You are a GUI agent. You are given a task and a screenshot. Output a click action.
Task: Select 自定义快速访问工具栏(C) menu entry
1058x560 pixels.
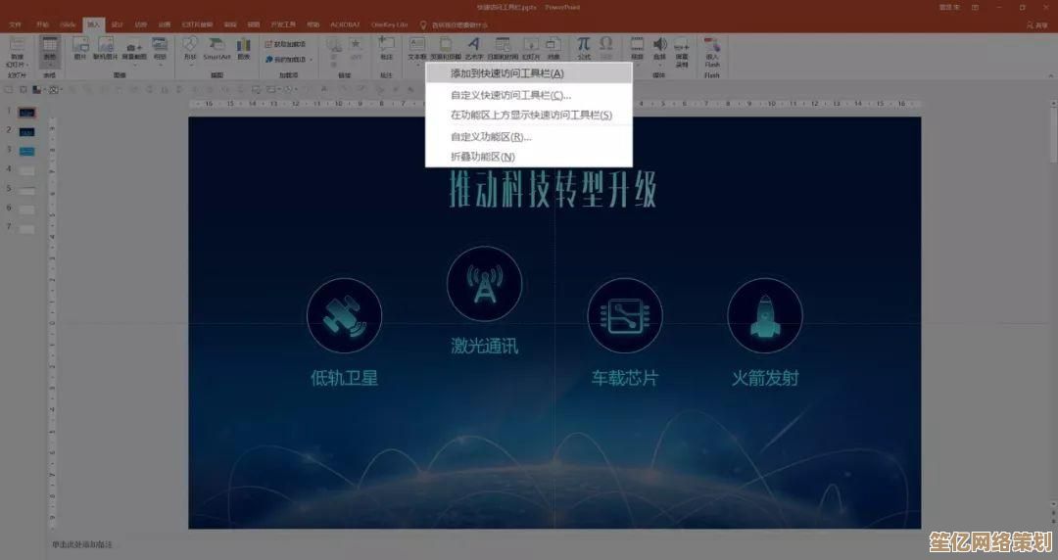click(509, 95)
